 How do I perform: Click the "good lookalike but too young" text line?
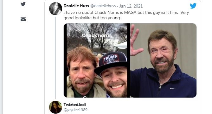(92, 18)
